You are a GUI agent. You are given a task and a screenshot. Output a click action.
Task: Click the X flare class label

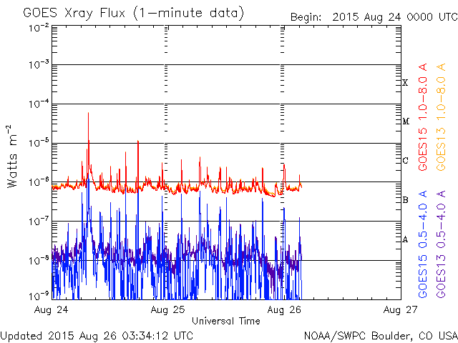[x=405, y=83]
